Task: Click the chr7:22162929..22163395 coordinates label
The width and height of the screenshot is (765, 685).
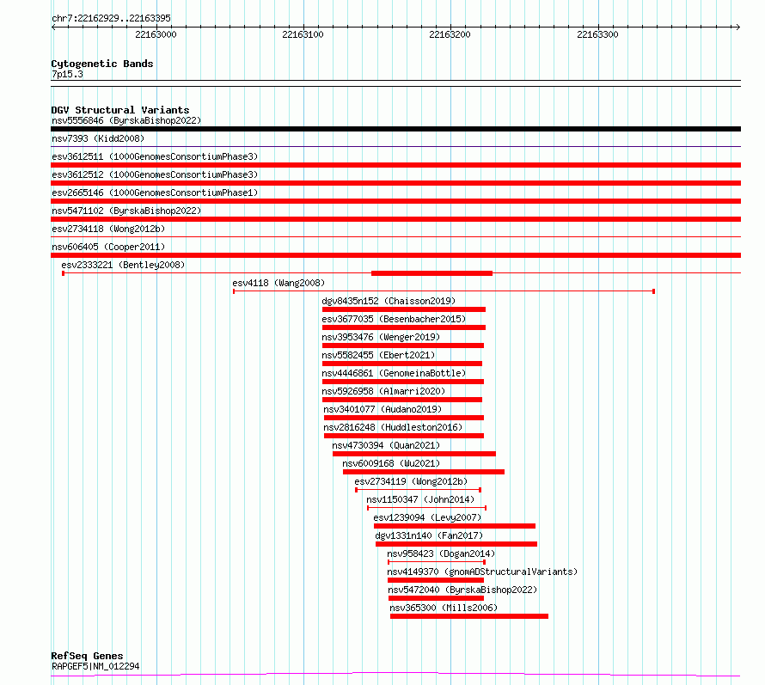Action: click(x=111, y=18)
